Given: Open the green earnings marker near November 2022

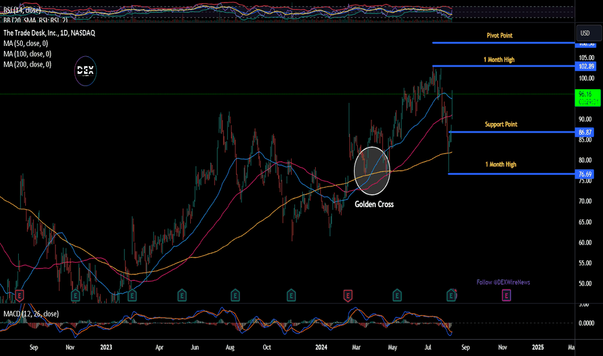Looking at the screenshot, I should point(75,296).
